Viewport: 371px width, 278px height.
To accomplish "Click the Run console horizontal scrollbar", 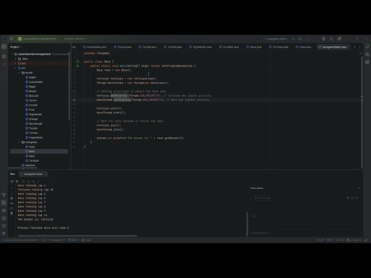I will tap(78, 236).
